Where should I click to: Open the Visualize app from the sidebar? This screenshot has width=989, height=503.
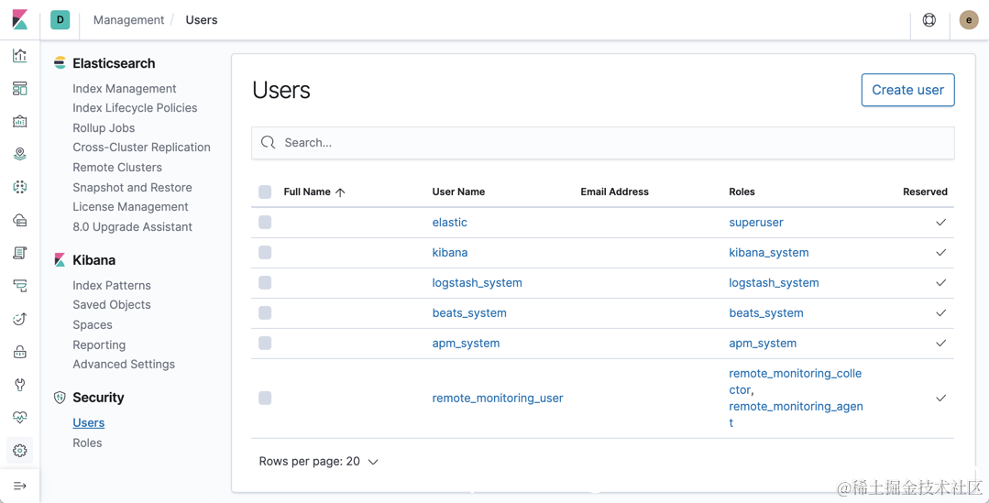pyautogui.click(x=20, y=56)
